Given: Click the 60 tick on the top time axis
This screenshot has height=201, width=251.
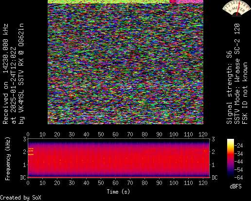Looking at the screenshot, I should pyautogui.click(x=115, y=134).
